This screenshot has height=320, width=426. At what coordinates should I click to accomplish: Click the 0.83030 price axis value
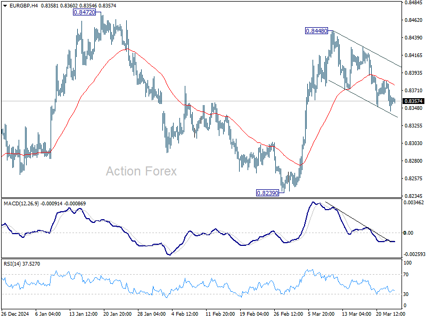point(414,143)
